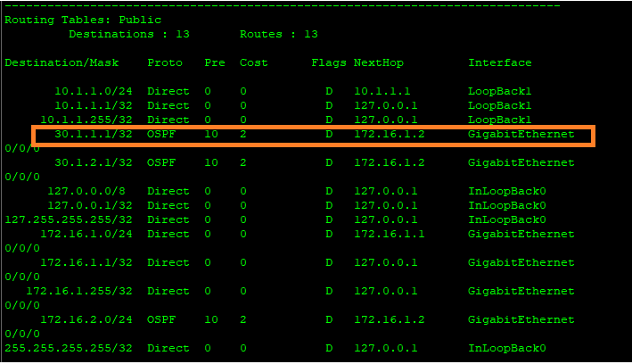The image size is (632, 364).
Task: Click destination 172.16.1.255/32
Action: tap(79, 292)
